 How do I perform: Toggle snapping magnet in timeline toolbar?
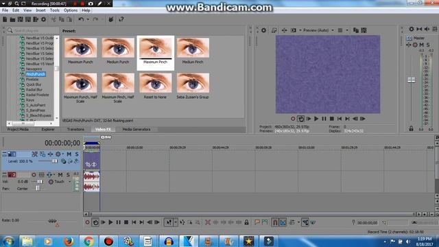coord(275,222)
